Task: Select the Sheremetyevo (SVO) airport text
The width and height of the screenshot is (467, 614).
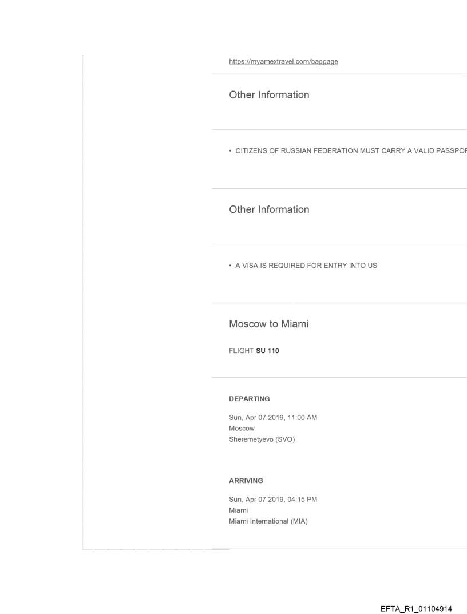Action: tap(262, 439)
